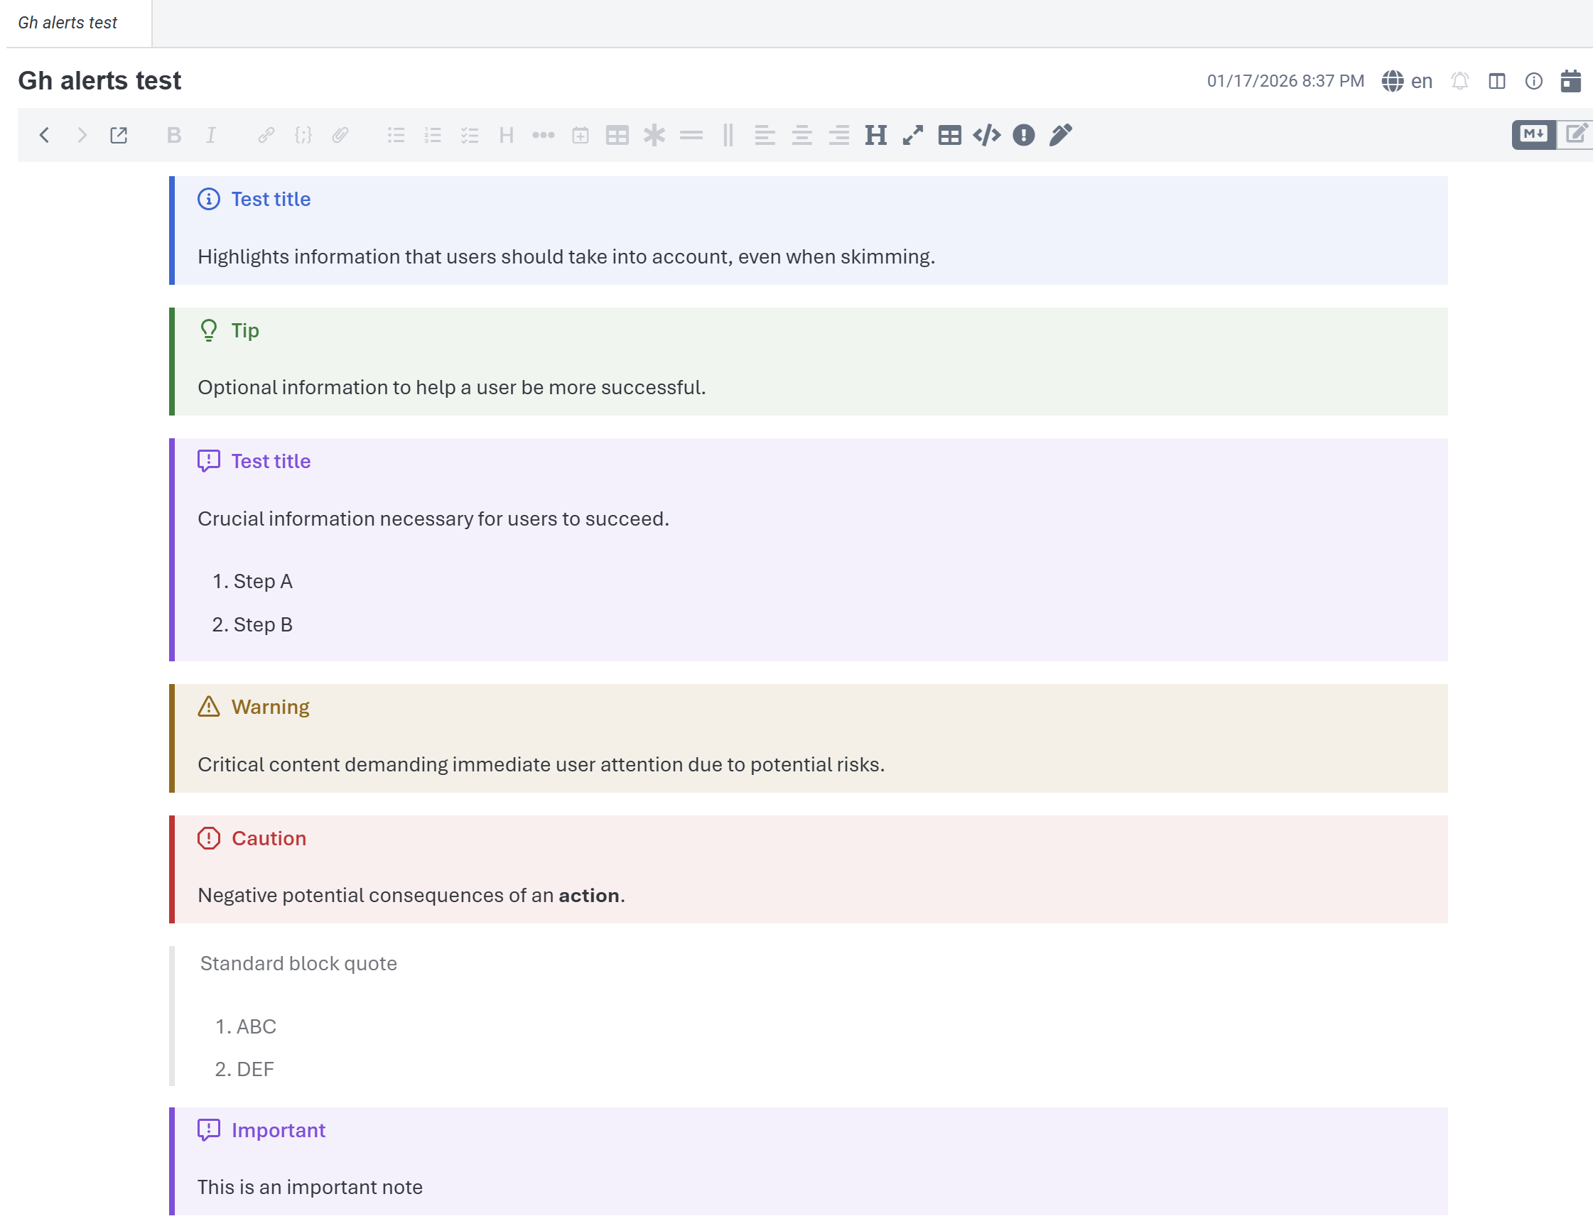Viewport: 1593px width, 1226px height.
Task: Insert a hyperlink
Action: (266, 135)
